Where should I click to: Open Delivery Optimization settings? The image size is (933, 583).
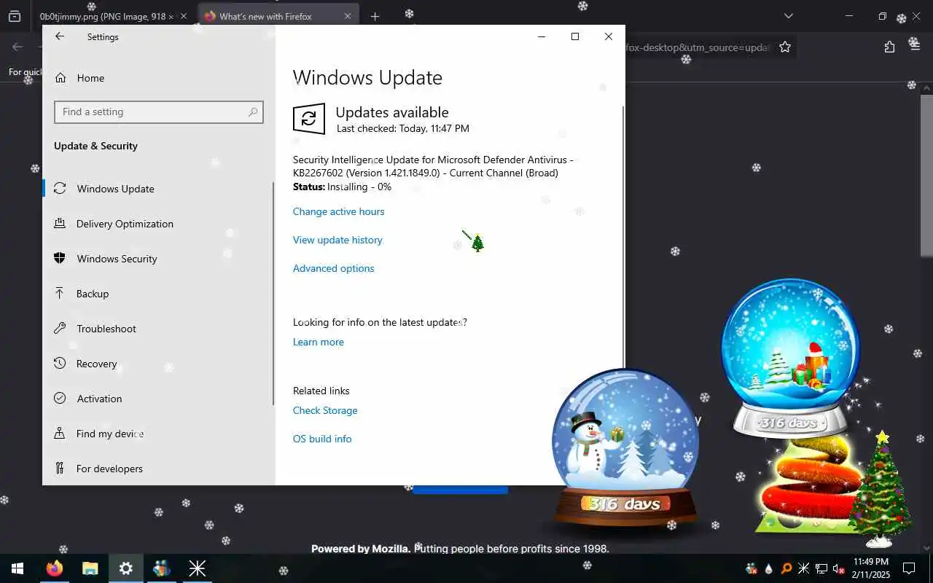click(x=159, y=224)
